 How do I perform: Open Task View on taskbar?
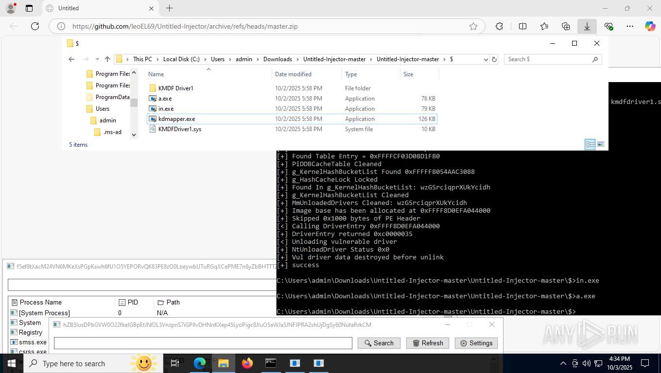[175, 363]
